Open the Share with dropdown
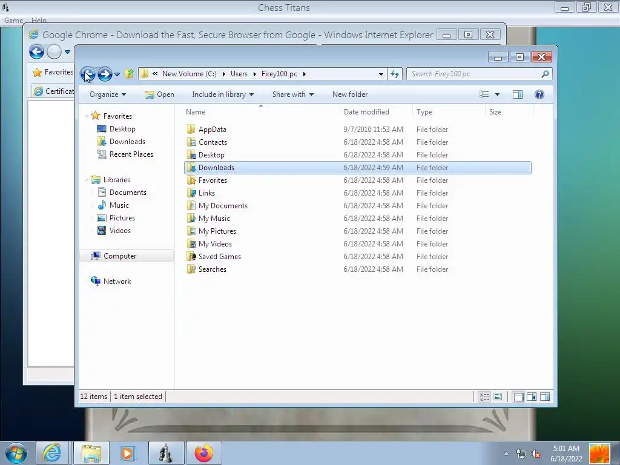This screenshot has height=465, width=620. click(x=293, y=94)
